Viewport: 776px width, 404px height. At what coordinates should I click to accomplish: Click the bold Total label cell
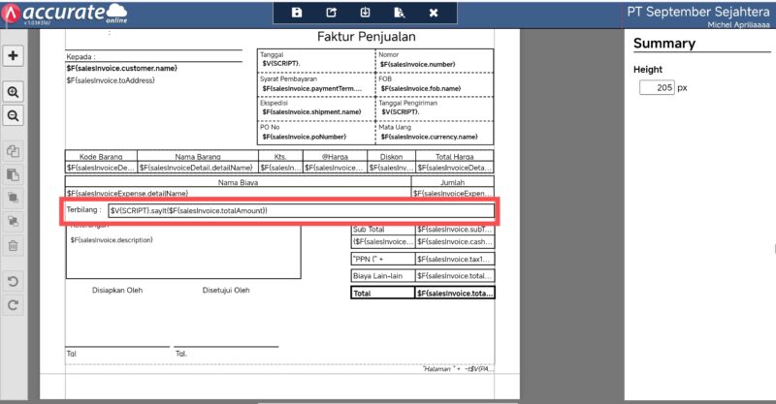(x=381, y=293)
